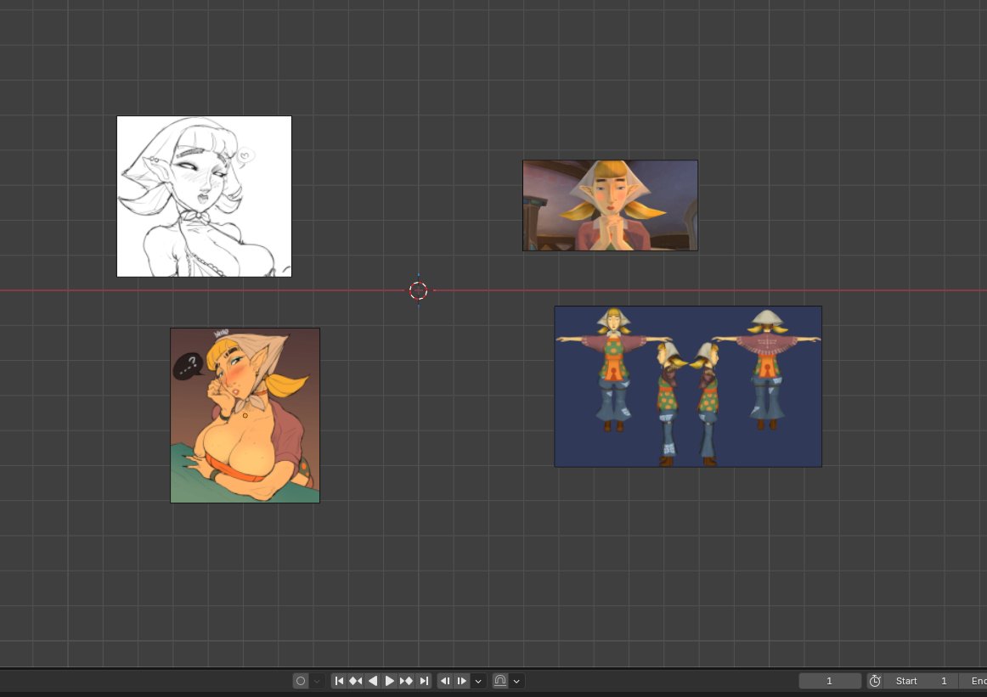Select the line-art sketch reference image
The height and width of the screenshot is (697, 987).
(204, 195)
